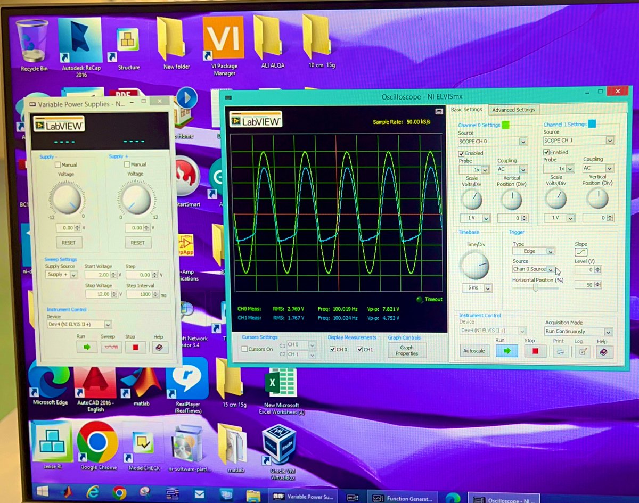Start the oscilloscope with green Run arrow
Screen dimensions: 639x503
click(x=507, y=351)
